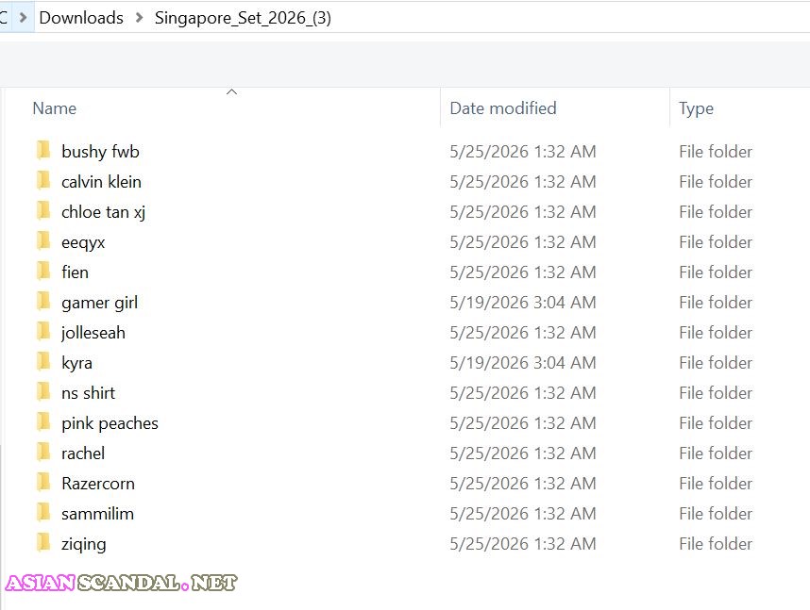The image size is (810, 610).
Task: Click the date modified of eeqyx
Action: click(x=523, y=242)
